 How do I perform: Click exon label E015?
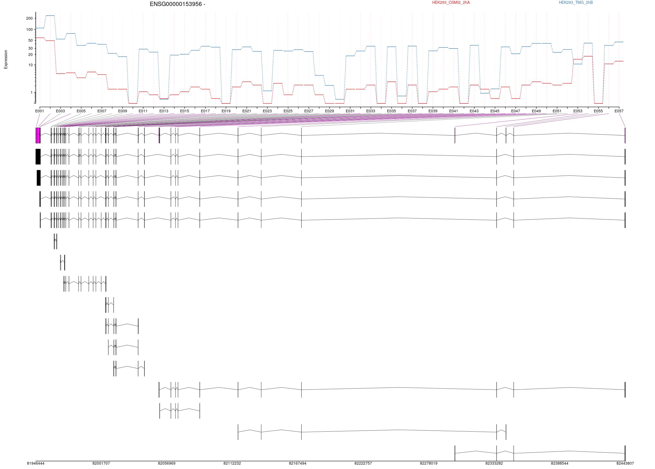(x=184, y=111)
